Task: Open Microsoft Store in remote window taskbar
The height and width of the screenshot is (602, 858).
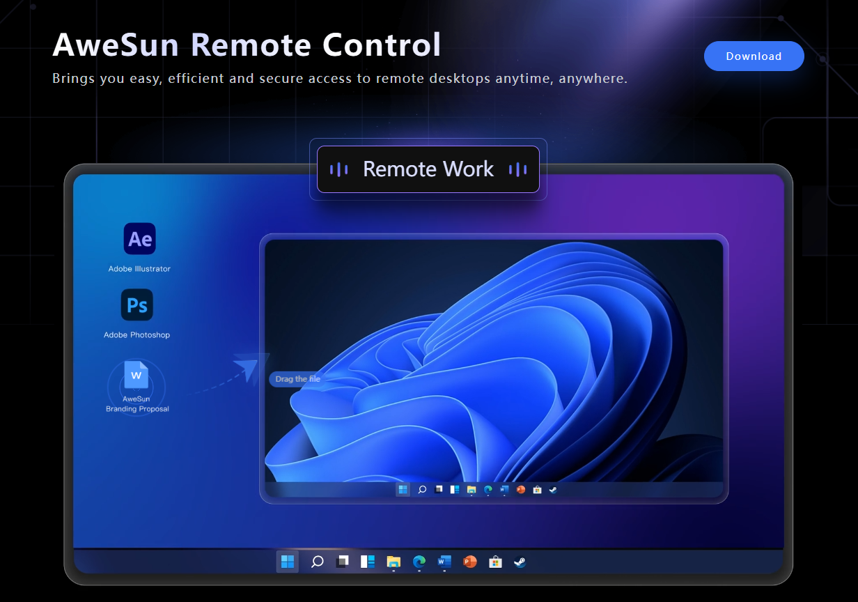Action: [537, 490]
